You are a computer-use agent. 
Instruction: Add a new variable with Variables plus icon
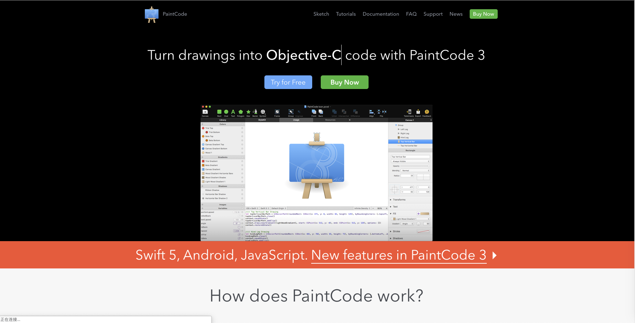[202, 208]
